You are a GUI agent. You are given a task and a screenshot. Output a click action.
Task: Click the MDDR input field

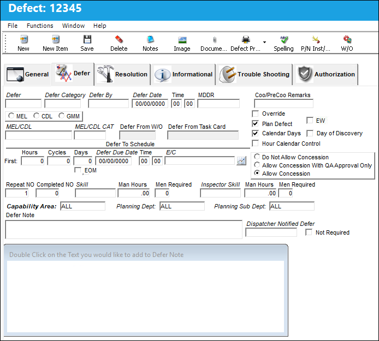[x=218, y=104]
